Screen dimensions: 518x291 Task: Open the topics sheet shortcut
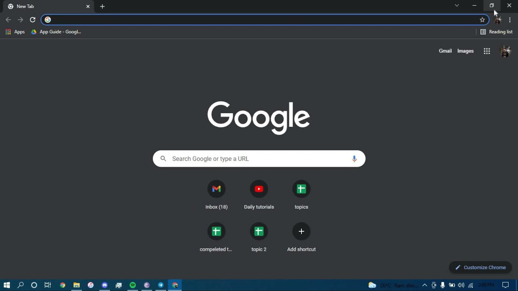[301, 195]
